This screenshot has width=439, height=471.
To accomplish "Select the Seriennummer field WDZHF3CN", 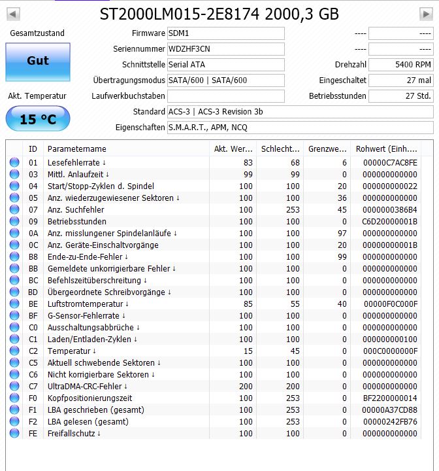I will [225, 49].
